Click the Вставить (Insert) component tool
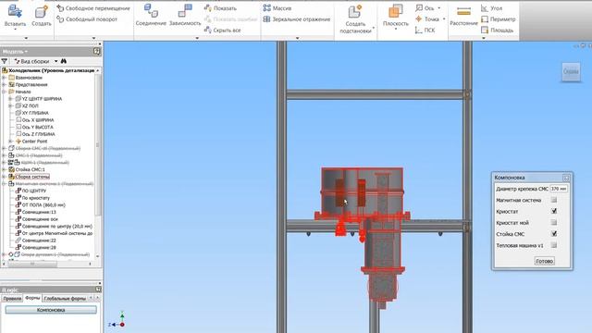The image size is (592, 333). [15, 16]
